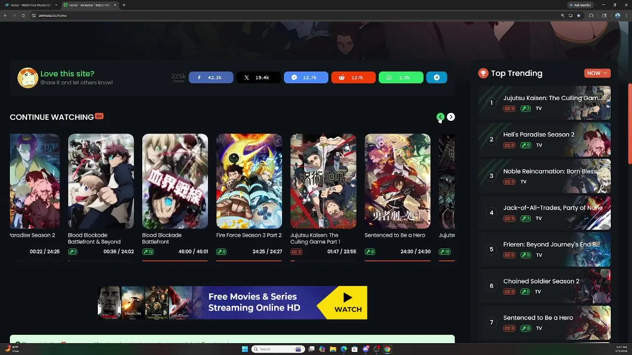632x355 pixels.
Task: Click the Blood Blockade Battlefront progress bar 46:00
Action: pyautogui.click(x=175, y=261)
